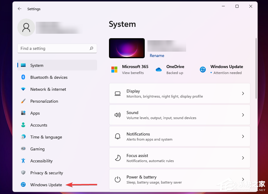
Task: Open Notifications via its chevron
Action: (x=243, y=136)
